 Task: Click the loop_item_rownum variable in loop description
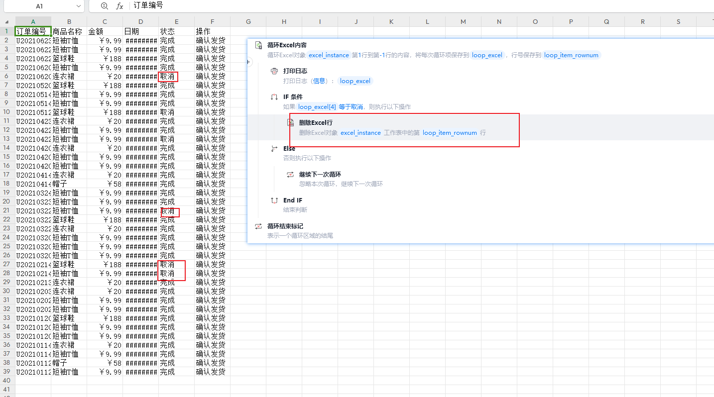[x=571, y=55]
